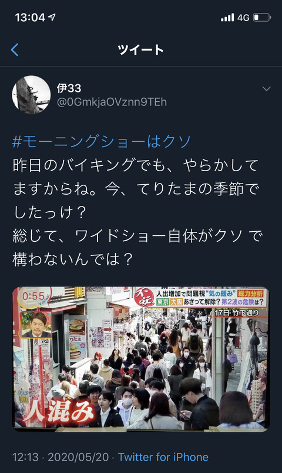
Task: Tap the 12:13 · 2020/05/20 timestamp
Action: click(x=61, y=457)
